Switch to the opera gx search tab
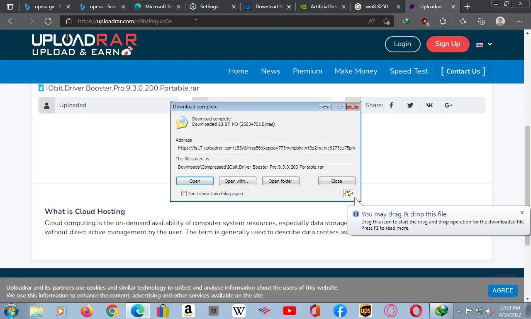This screenshot has width=531, height=319. [x=46, y=7]
